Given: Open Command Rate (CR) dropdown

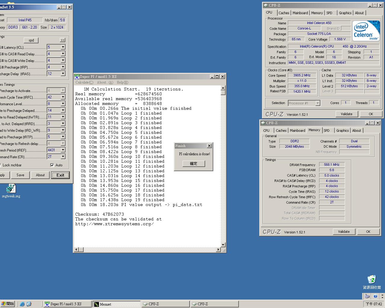Looking at the screenshot, I should click(x=63, y=157).
